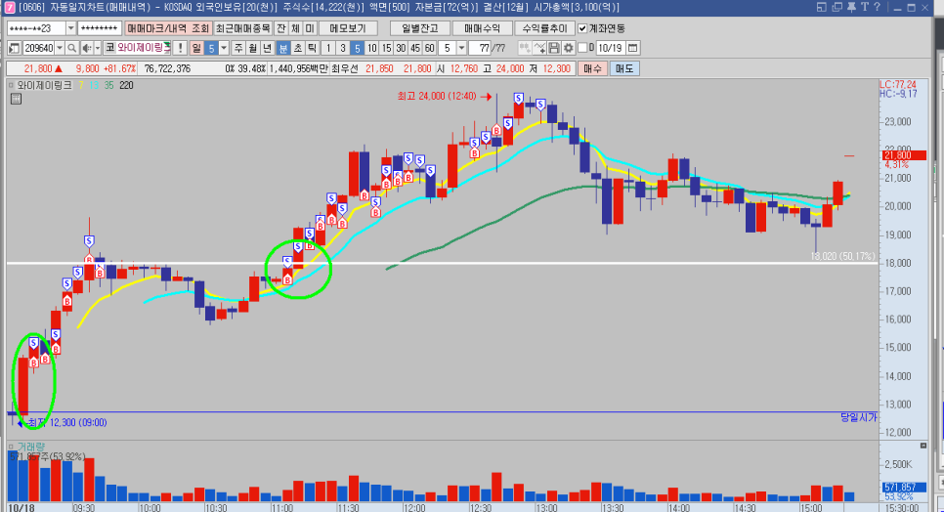The width and height of the screenshot is (944, 512).
Task: Click the sell S marker at chart high
Action: point(518,98)
